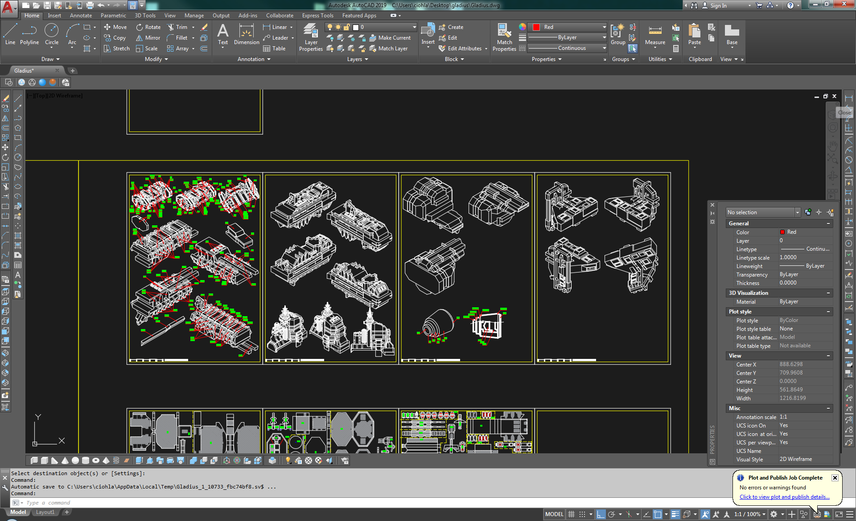Select the Circle tool
Screen dimensions: 856x521
(52, 35)
